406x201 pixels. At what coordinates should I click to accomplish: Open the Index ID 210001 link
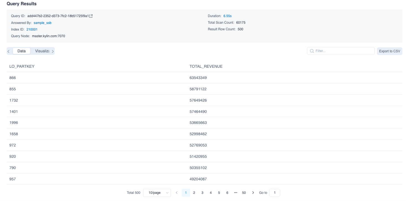(32, 29)
